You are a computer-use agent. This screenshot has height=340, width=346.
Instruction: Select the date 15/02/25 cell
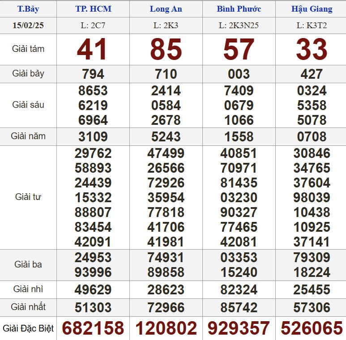[28, 25]
